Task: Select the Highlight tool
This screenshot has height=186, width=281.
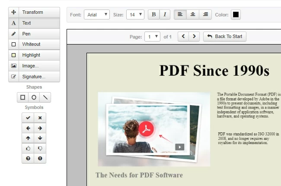Action: tap(34, 55)
